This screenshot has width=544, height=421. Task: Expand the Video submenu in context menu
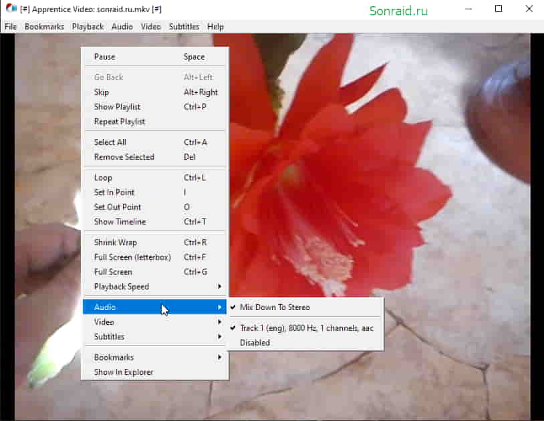pos(155,322)
